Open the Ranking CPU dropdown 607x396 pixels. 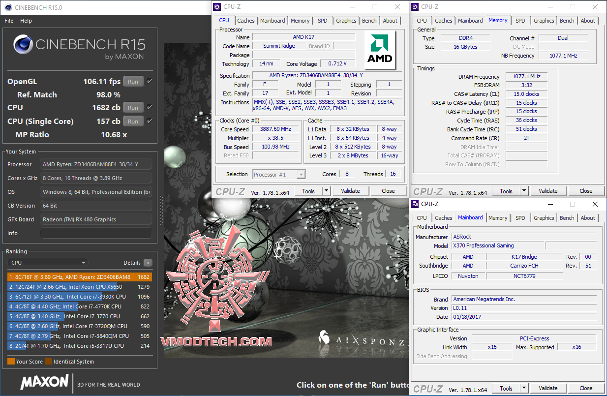pos(48,263)
